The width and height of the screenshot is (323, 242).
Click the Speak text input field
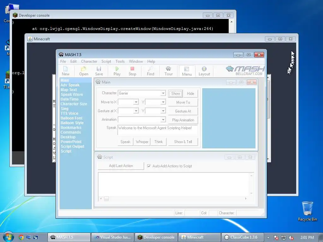[158, 130]
